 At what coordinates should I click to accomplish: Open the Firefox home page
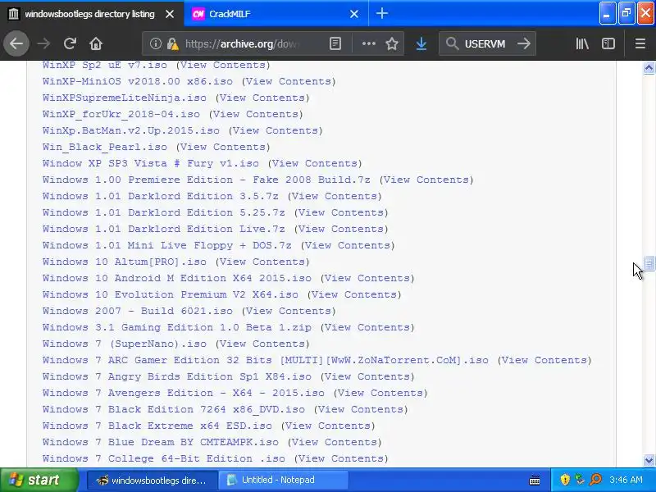tap(96, 43)
